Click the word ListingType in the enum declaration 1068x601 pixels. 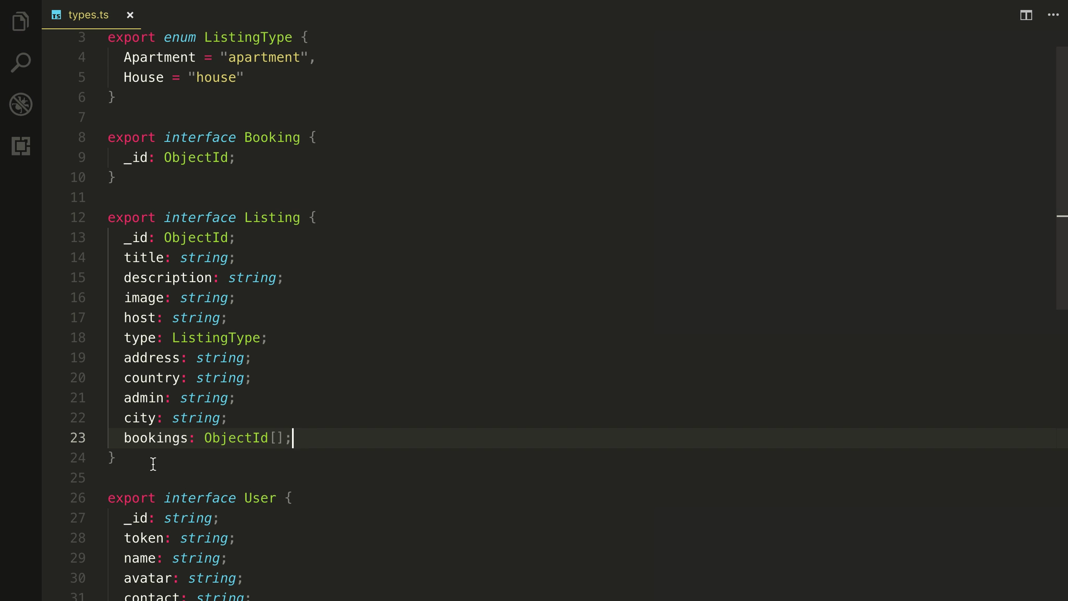[248, 37]
